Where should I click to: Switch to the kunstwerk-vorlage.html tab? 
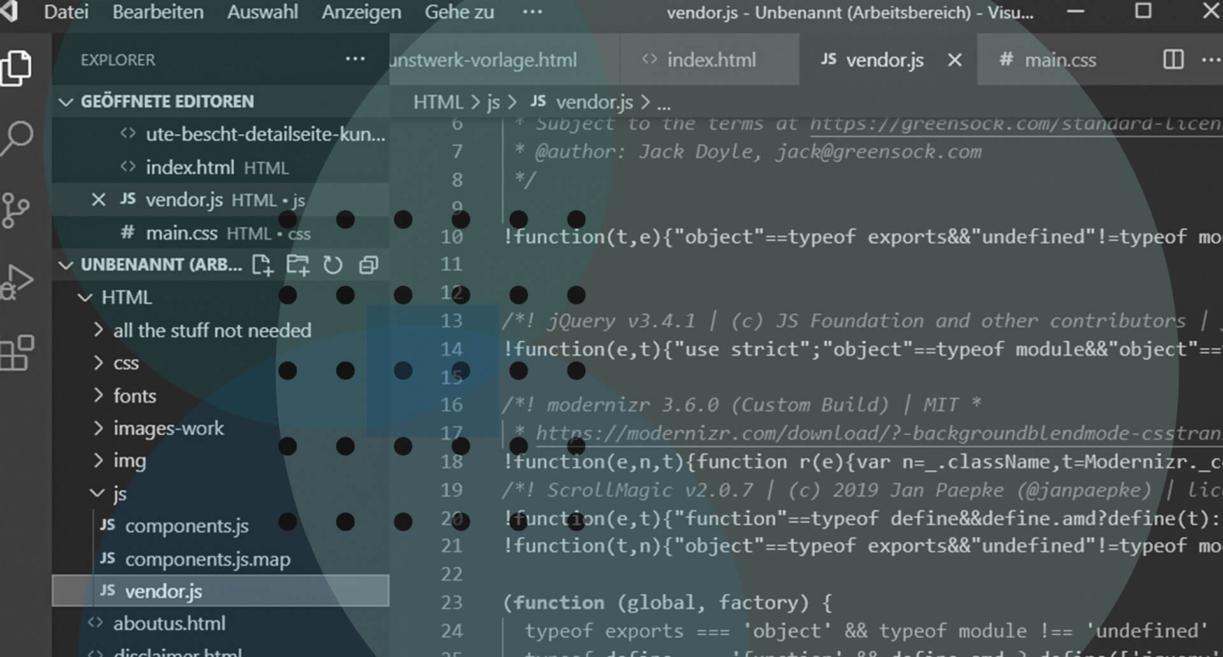(x=503, y=60)
